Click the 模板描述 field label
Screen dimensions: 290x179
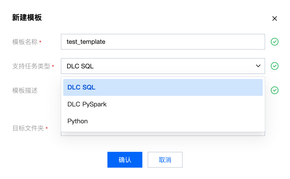click(x=25, y=91)
